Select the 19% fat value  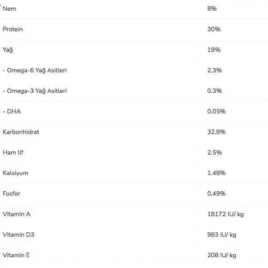click(214, 50)
